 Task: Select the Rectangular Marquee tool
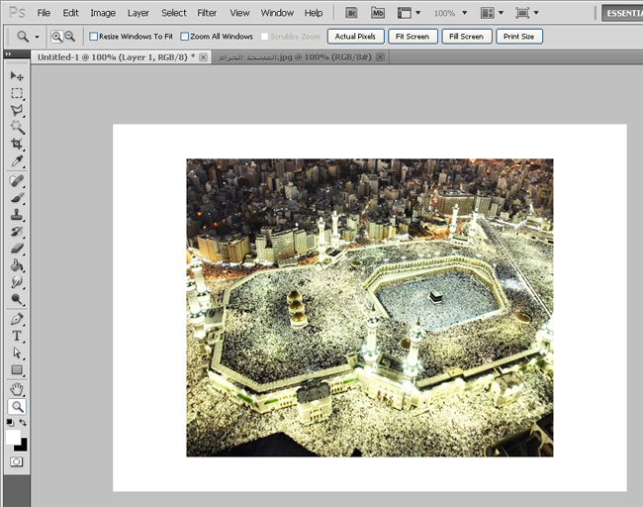click(x=17, y=93)
